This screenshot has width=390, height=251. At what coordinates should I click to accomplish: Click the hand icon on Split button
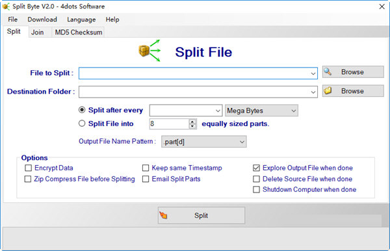163,215
